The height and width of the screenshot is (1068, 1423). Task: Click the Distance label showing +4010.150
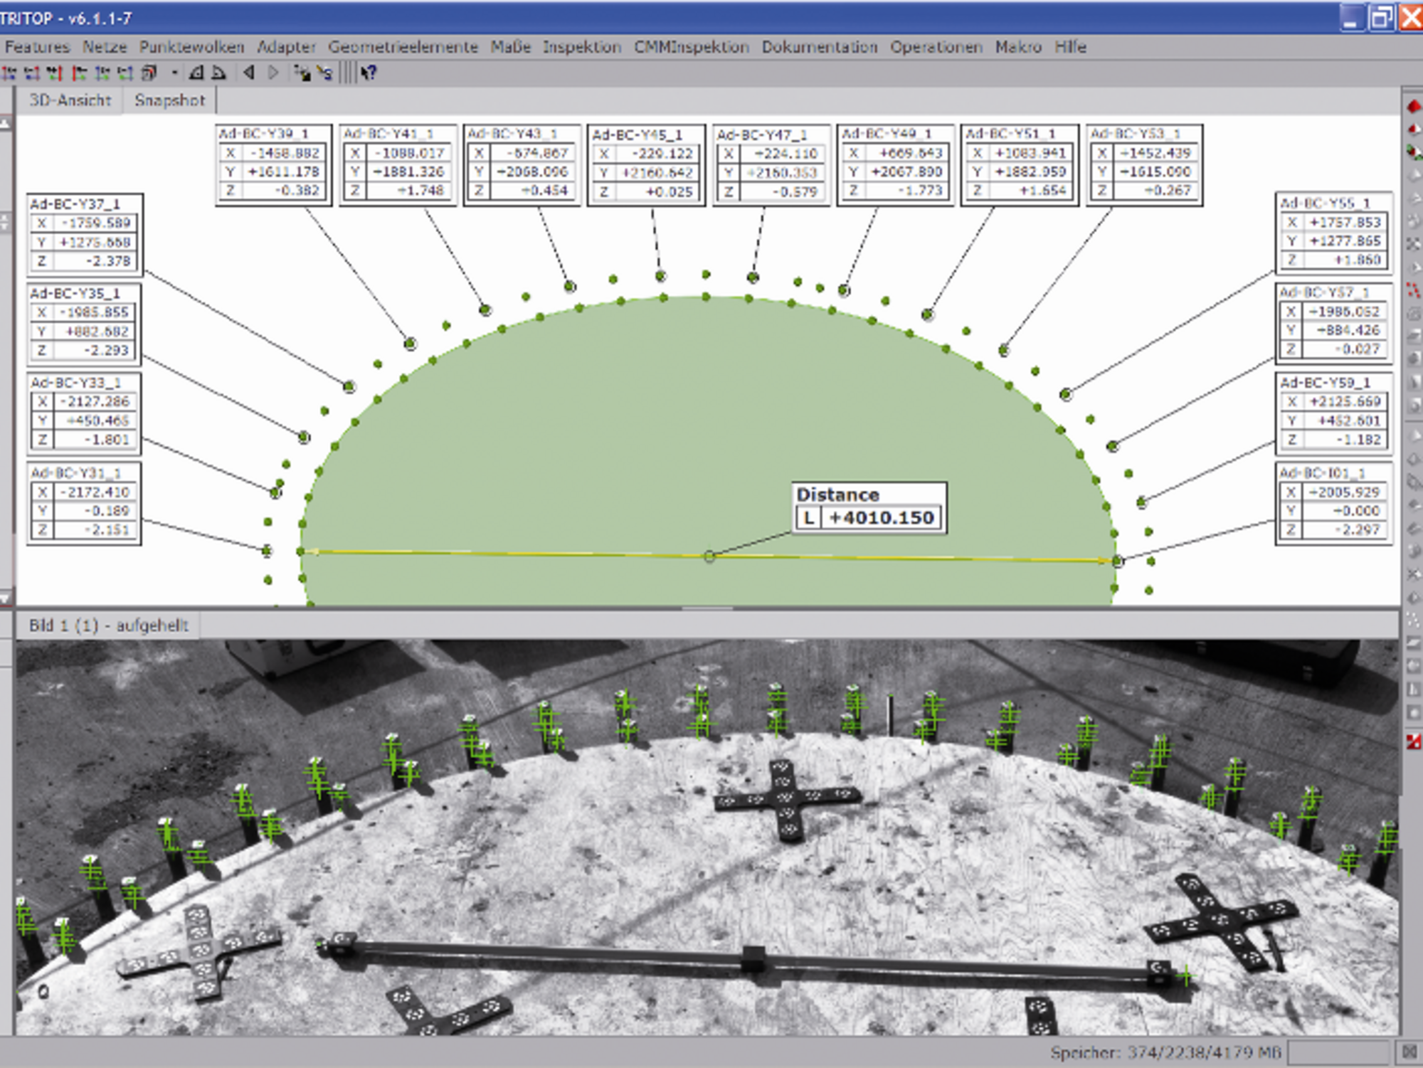point(868,505)
